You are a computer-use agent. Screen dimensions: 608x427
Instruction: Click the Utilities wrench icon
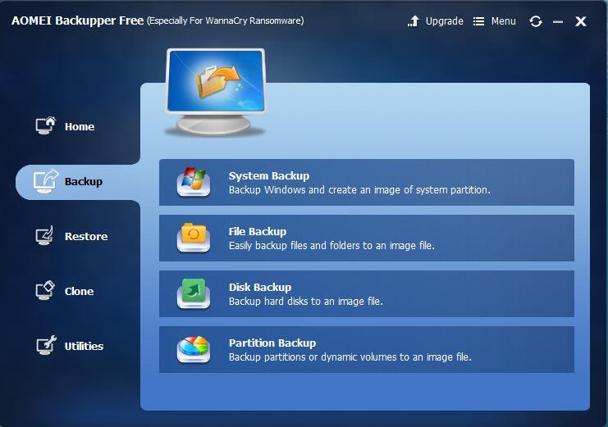click(x=46, y=345)
